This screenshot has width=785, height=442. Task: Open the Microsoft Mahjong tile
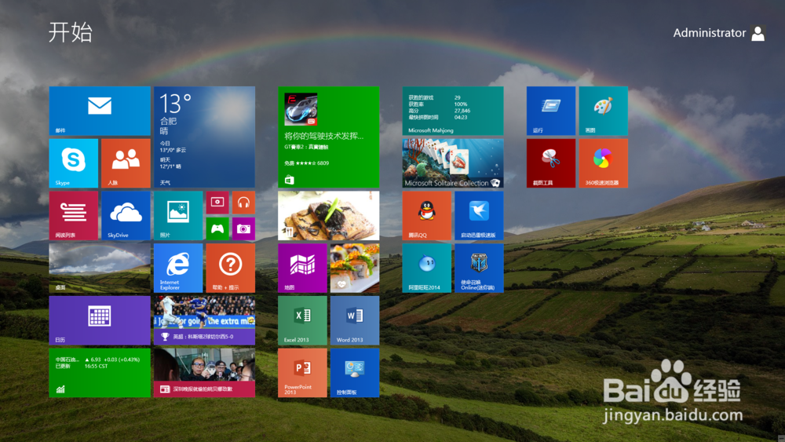click(x=453, y=111)
